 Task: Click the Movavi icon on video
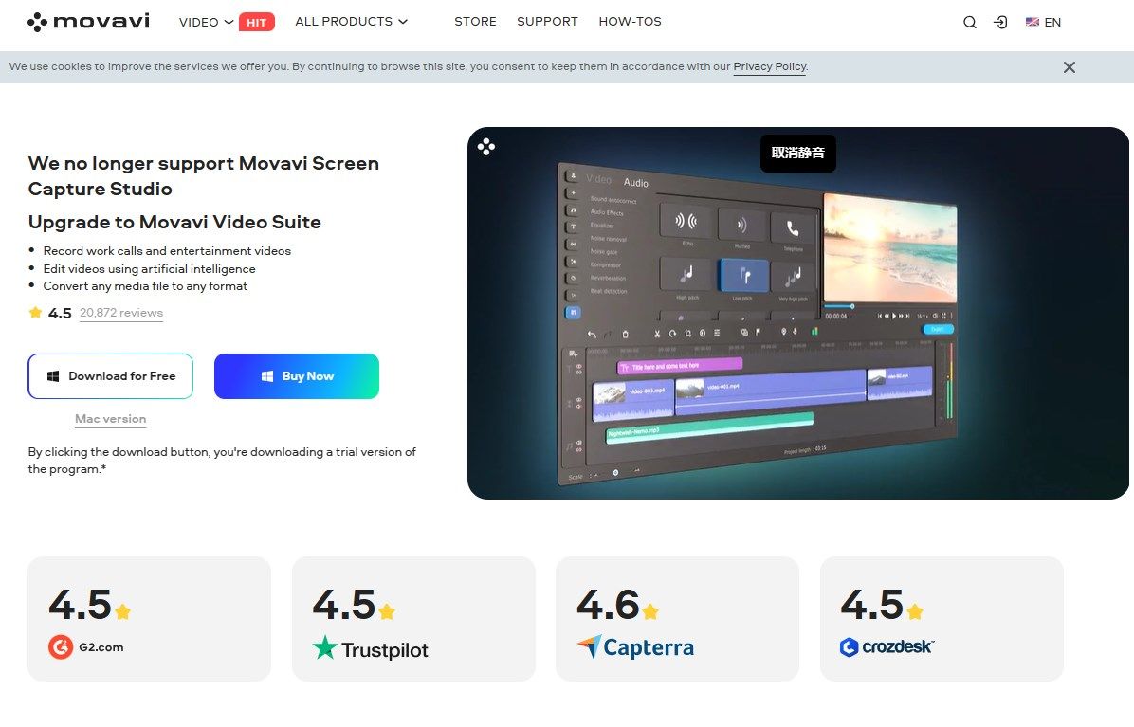(x=486, y=147)
